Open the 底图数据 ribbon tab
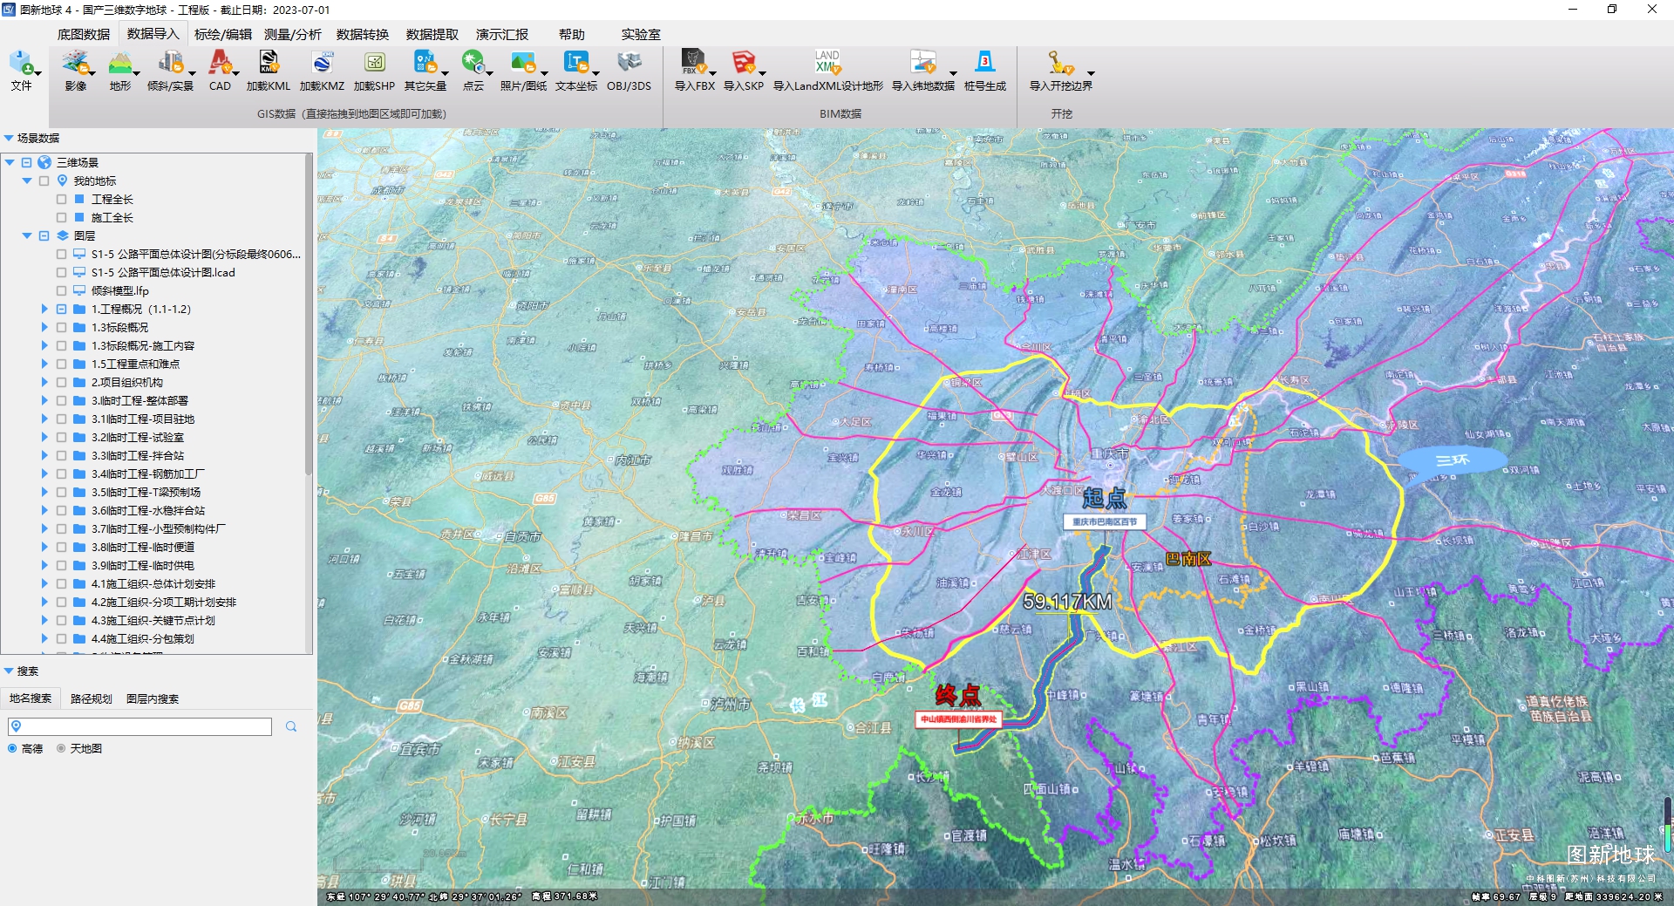 [x=84, y=34]
